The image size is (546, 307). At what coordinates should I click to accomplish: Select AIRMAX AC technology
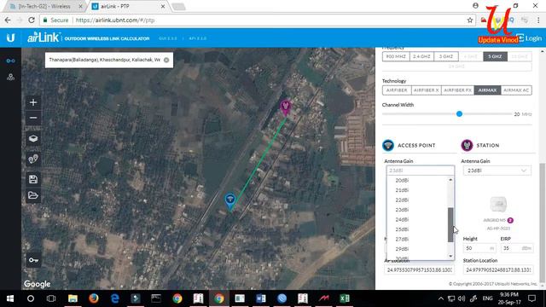[516, 90]
